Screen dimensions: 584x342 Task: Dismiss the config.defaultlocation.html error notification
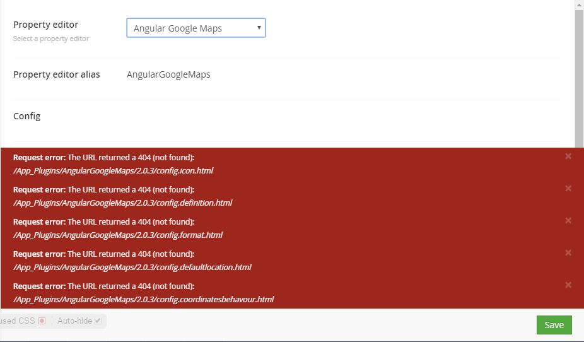(x=568, y=252)
